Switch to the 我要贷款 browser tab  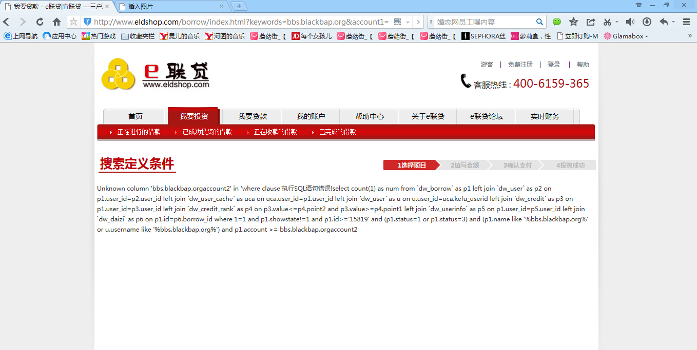pos(56,7)
